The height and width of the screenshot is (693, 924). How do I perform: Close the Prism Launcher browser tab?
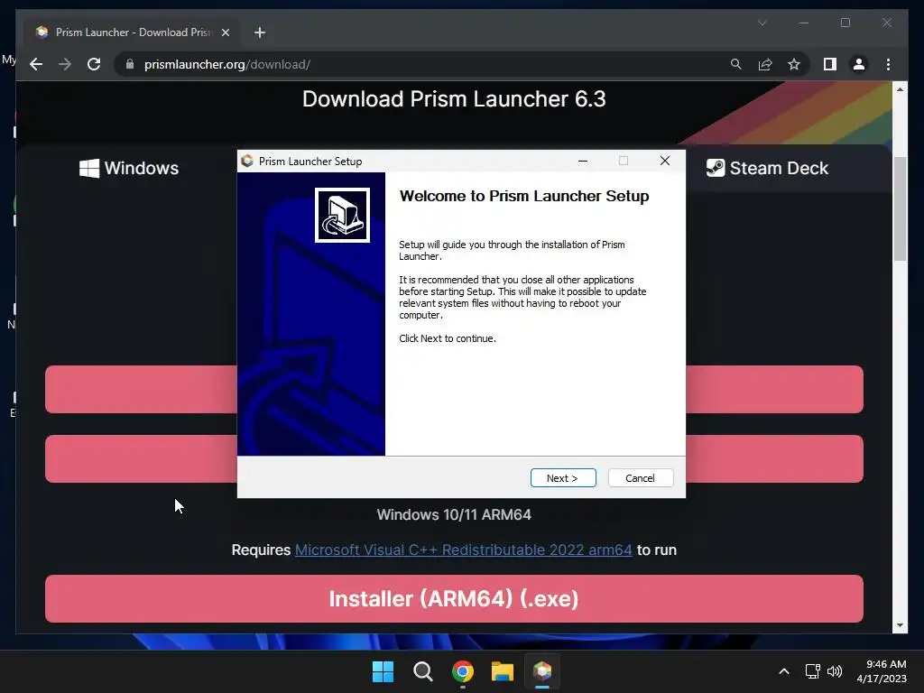225,32
